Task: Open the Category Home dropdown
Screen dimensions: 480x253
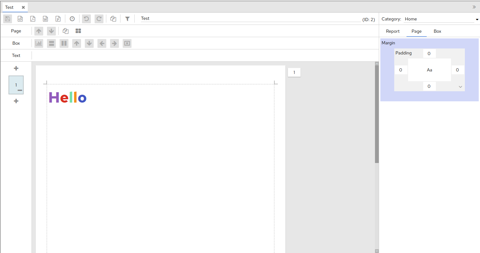Action: coord(442,19)
